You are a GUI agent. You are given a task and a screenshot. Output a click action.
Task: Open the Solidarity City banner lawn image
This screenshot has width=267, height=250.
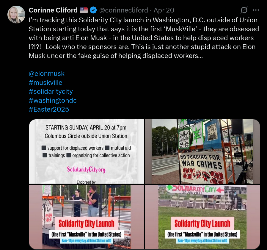[202, 217]
